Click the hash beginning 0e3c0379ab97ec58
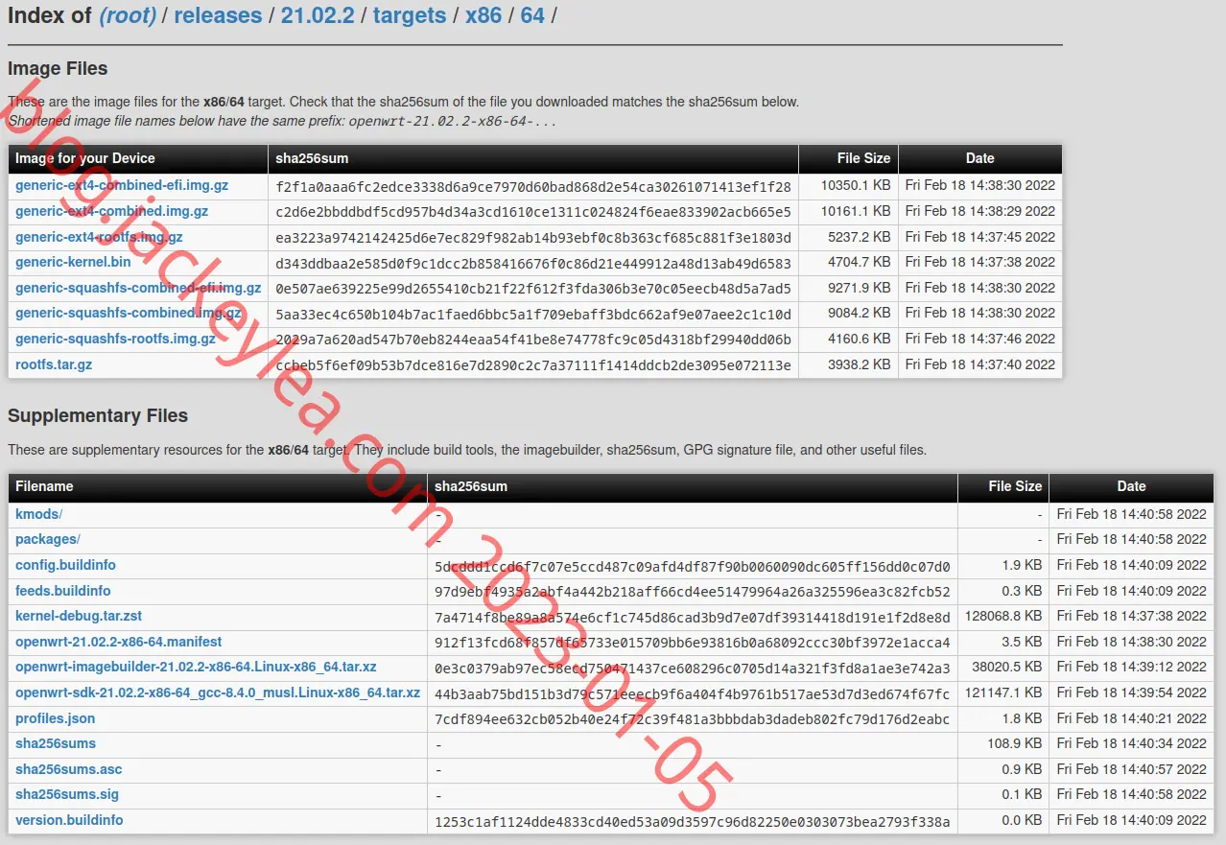This screenshot has width=1226, height=845. (x=693, y=668)
